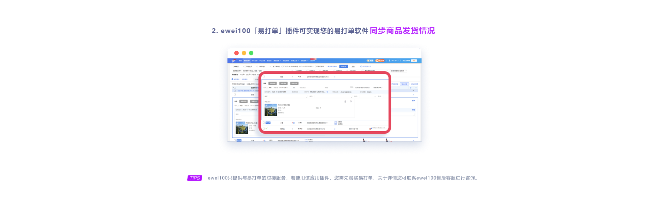Viewport: 648px width, 204px height.
Task: Select the blue radio button below the filters
Action: pyautogui.click(x=233, y=79)
